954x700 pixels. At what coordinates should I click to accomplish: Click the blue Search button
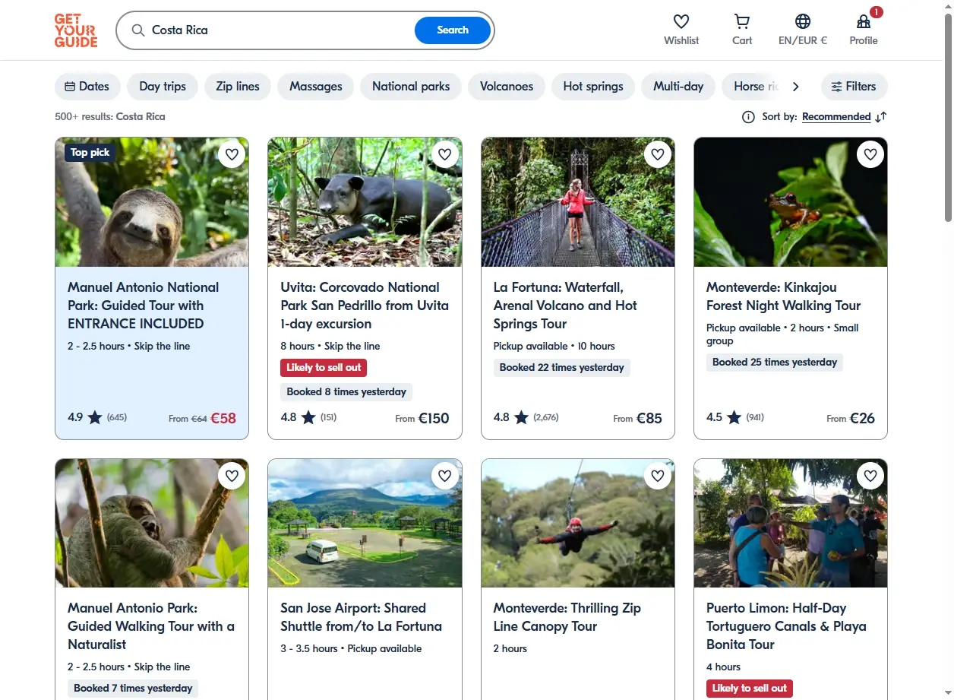453,30
